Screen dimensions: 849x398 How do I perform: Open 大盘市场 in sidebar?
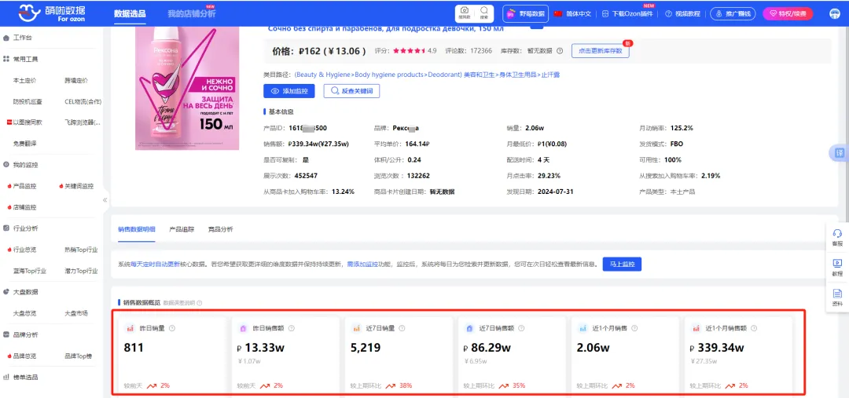point(76,313)
